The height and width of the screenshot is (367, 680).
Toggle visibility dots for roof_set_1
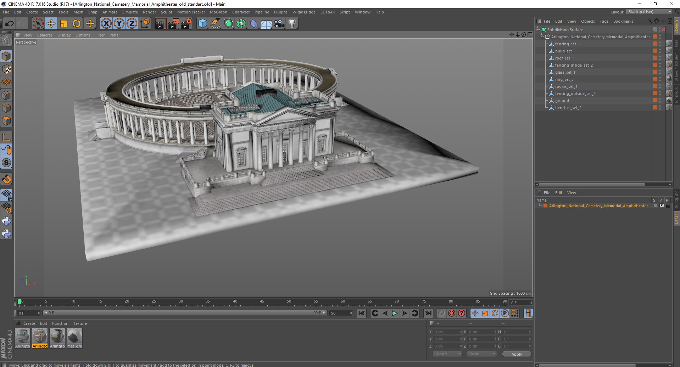coord(660,58)
